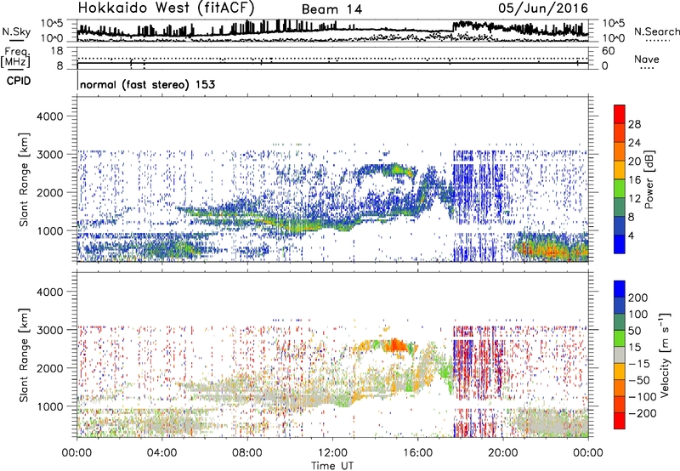
Task: Click the 'Nave' legend label
Action: pos(647,59)
